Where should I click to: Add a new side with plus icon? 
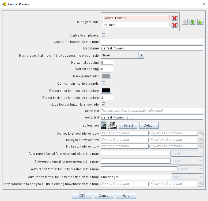pos(200,22)
